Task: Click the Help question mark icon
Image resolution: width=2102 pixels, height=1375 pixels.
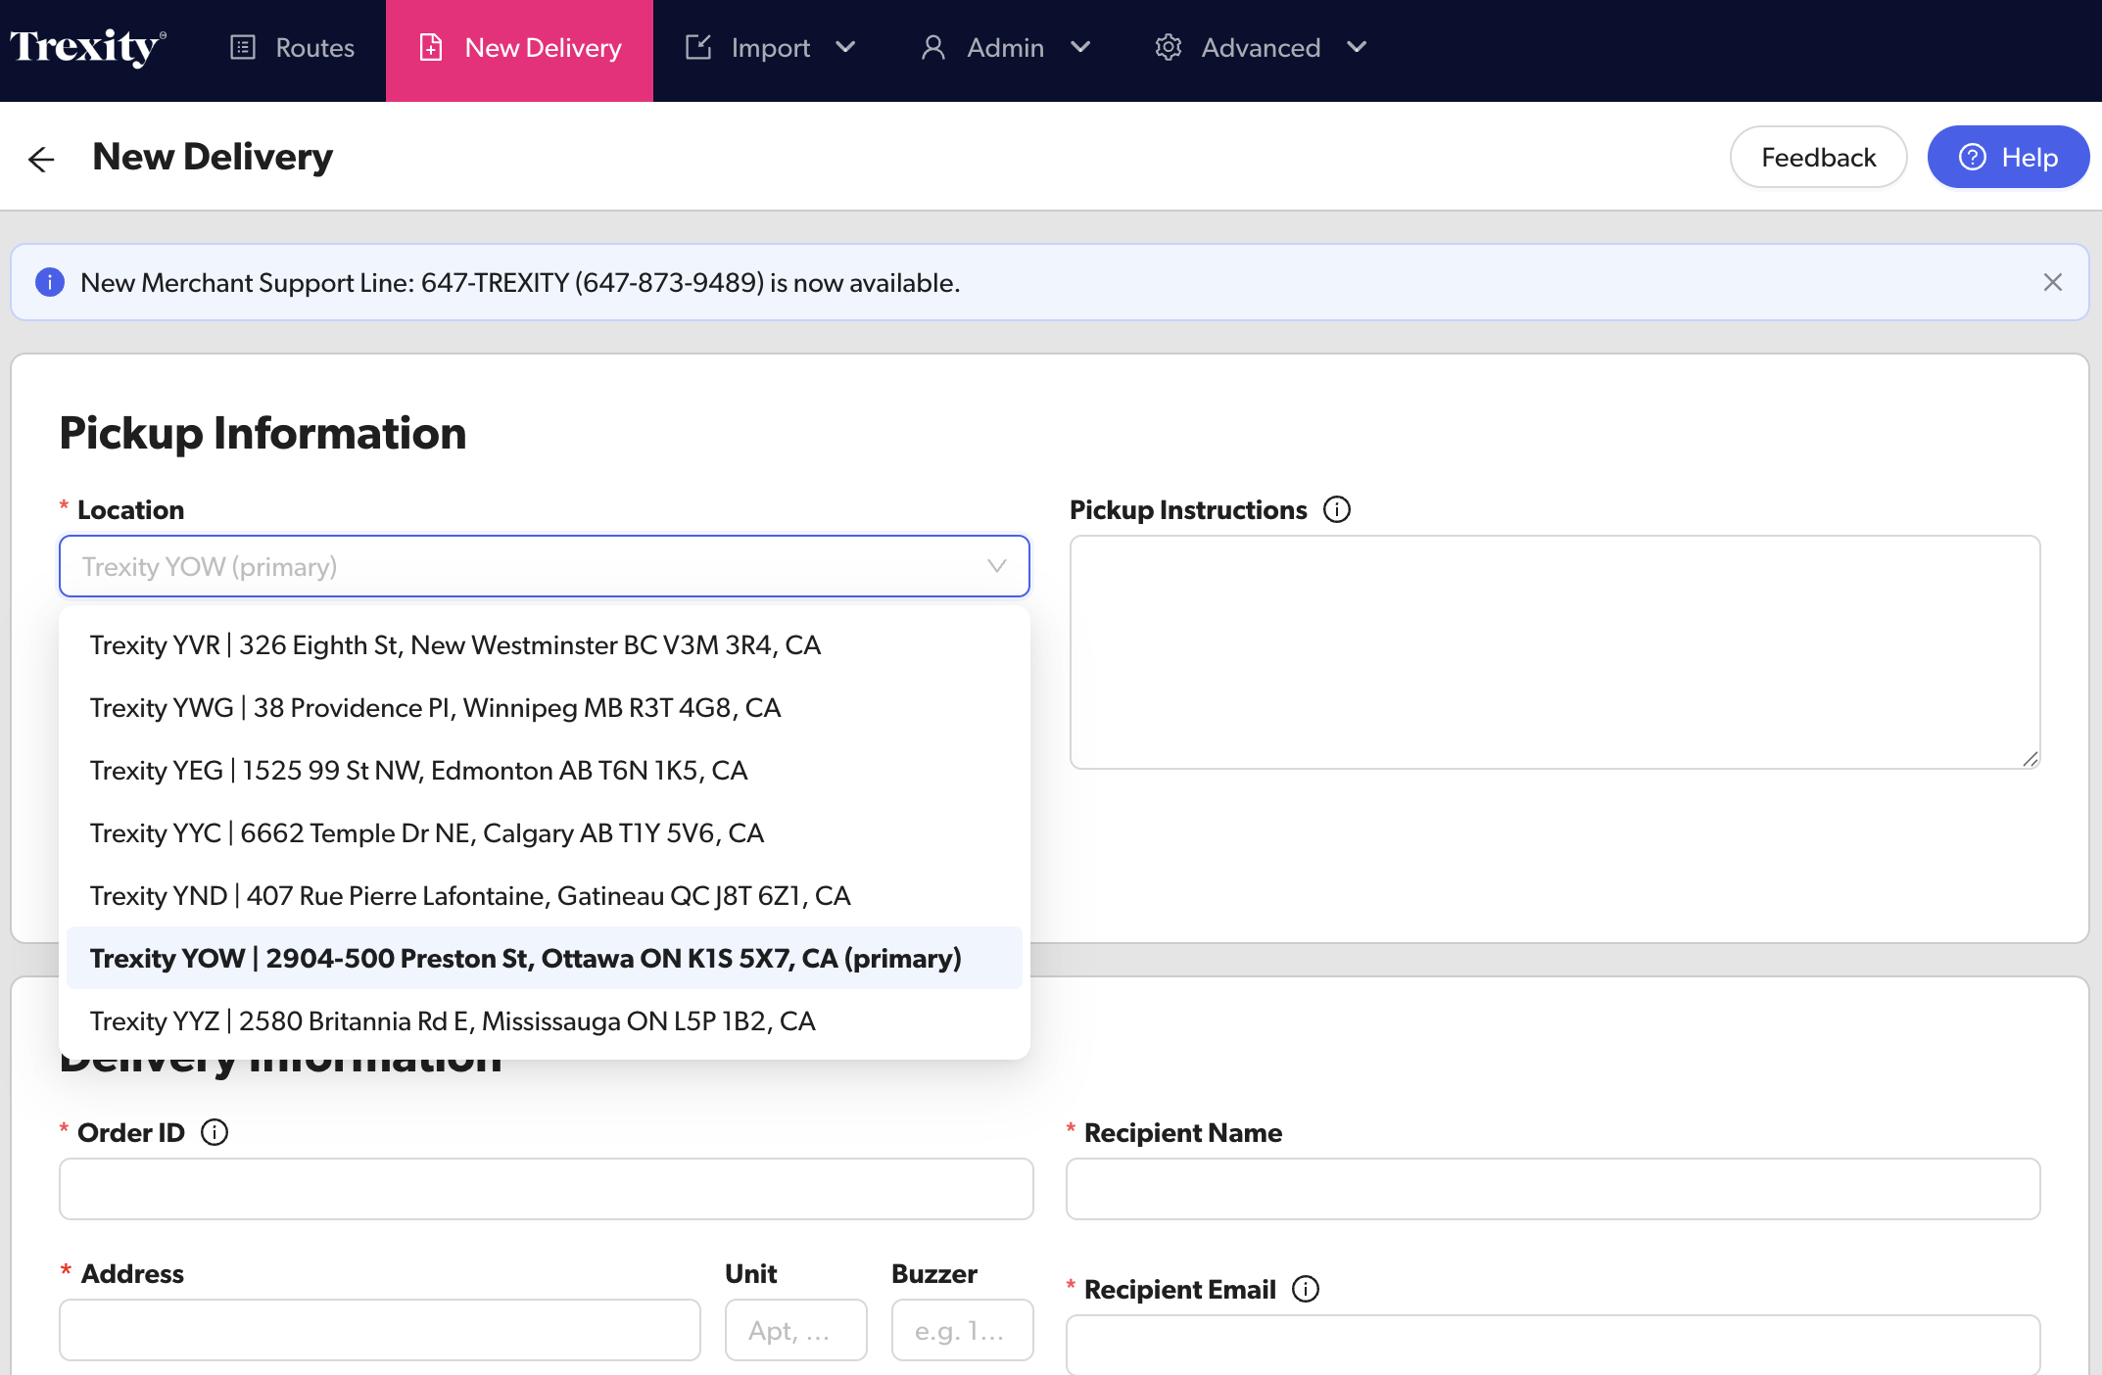Action: tap(1973, 157)
